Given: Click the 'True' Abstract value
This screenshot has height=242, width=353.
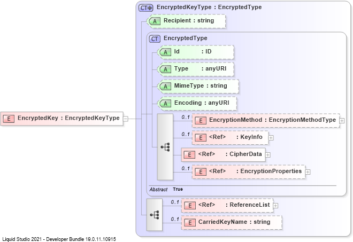Looking at the screenshot, I should [178, 189].
